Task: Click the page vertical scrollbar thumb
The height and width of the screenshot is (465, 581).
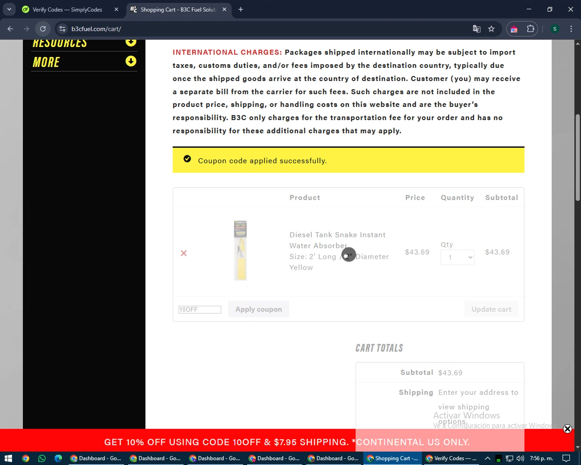Action: tap(578, 157)
